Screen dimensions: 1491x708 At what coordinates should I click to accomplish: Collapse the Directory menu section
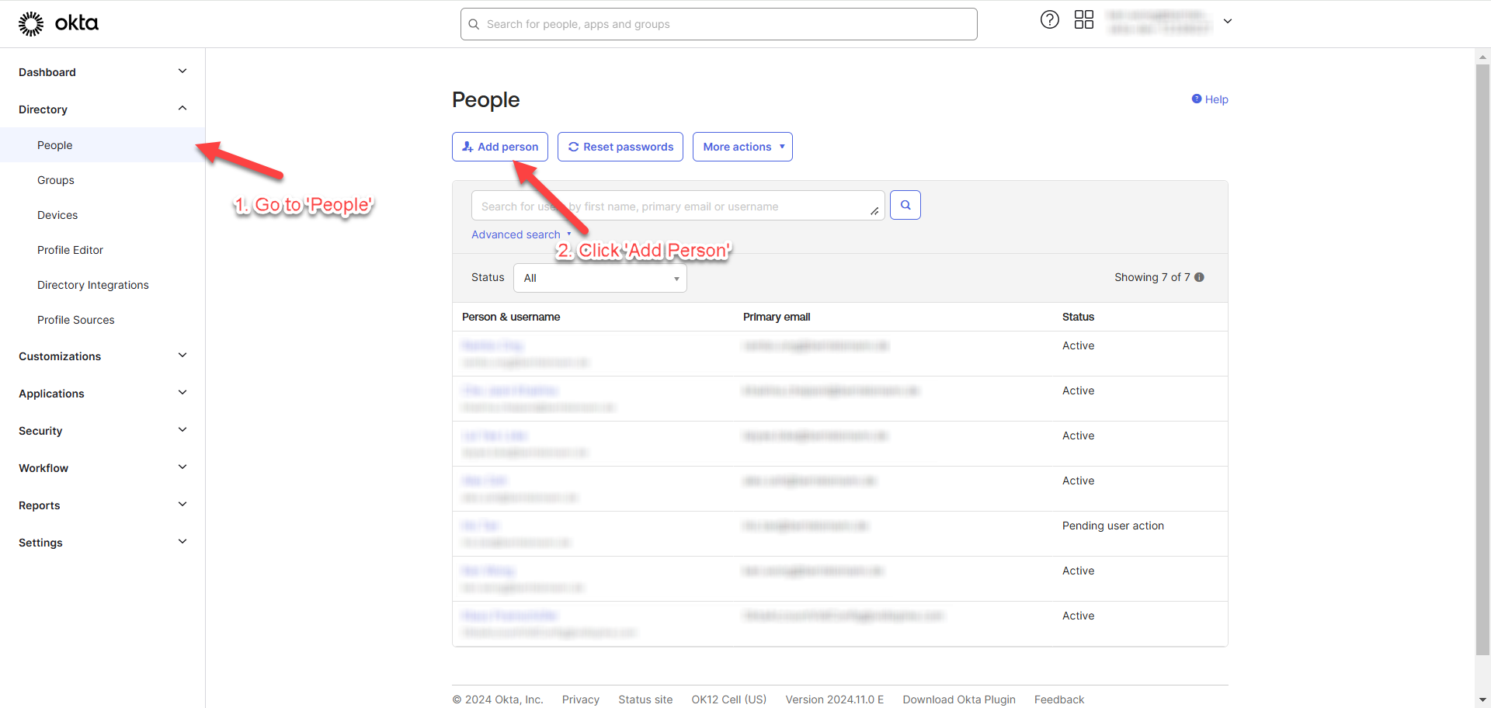point(182,109)
